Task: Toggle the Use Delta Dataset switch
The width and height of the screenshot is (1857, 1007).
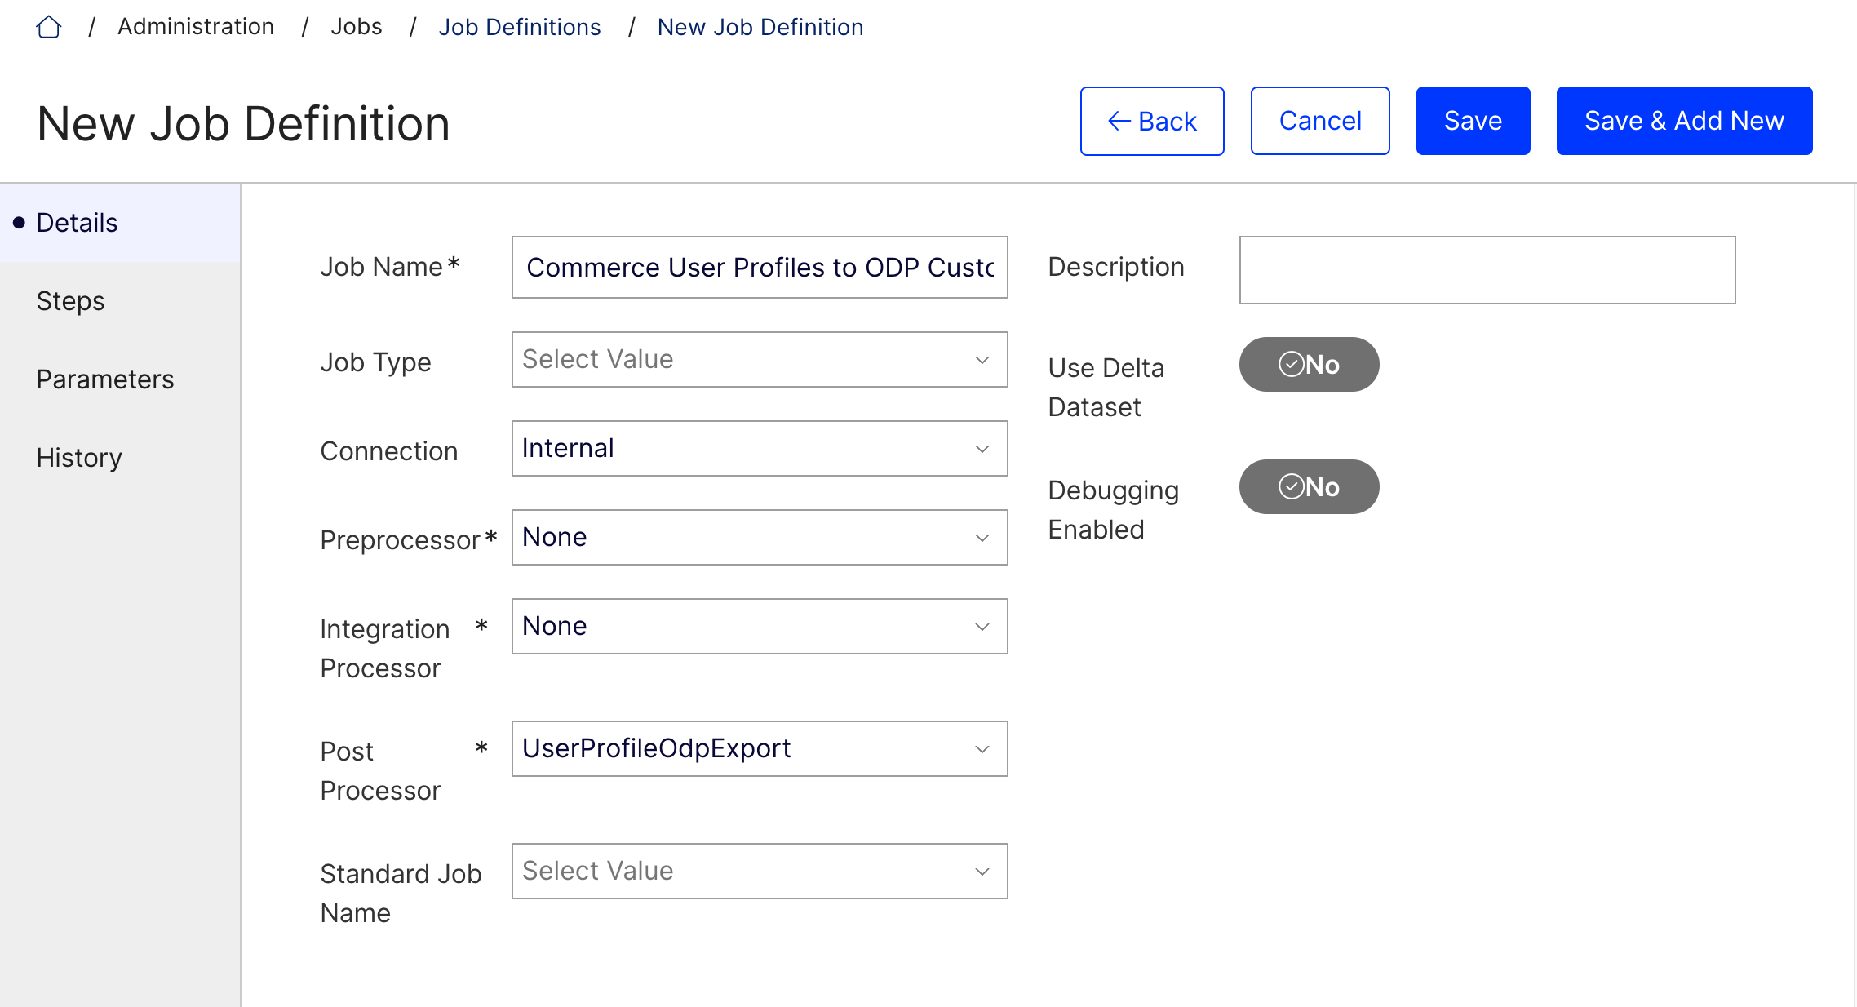Action: tap(1309, 365)
